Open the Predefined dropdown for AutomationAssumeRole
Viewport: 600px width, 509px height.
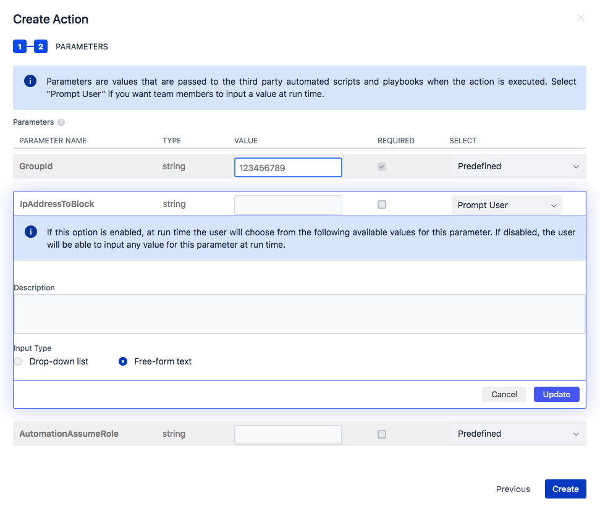[518, 434]
